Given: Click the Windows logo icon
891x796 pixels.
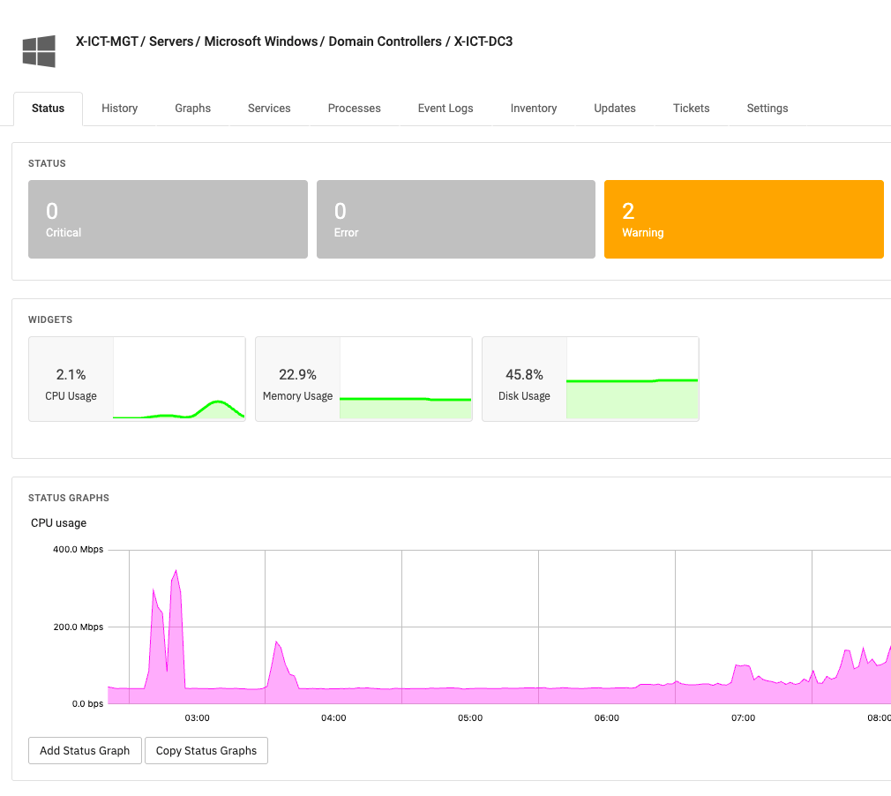Looking at the screenshot, I should coord(38,51).
